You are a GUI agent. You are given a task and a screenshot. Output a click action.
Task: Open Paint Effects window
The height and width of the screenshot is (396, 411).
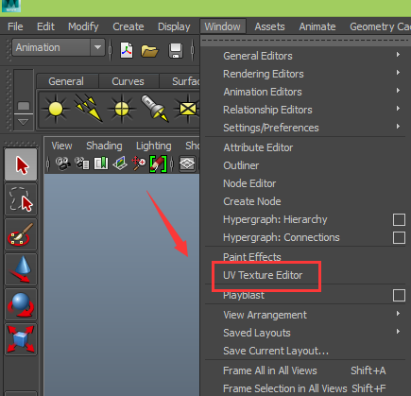point(252,257)
